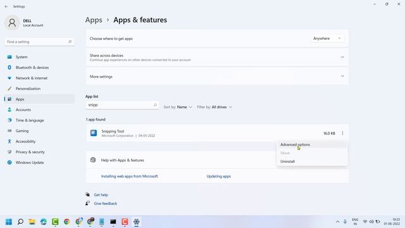Show hidden system tray icons
The image size is (405, 228).
[x=337, y=222]
